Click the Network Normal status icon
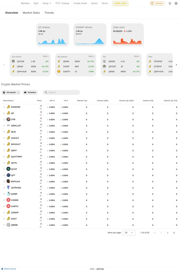180x271 pixels. tap(2, 269)
